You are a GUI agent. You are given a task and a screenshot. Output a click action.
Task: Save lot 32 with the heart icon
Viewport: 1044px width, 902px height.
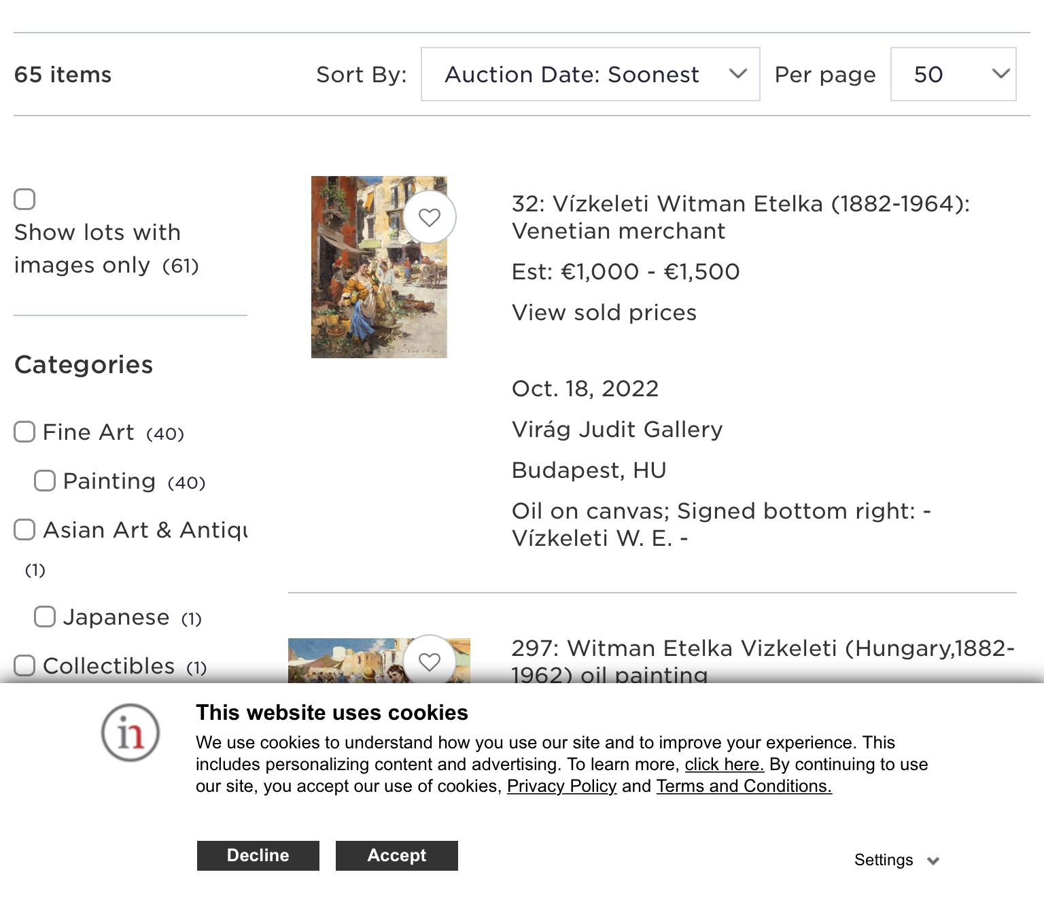(430, 218)
